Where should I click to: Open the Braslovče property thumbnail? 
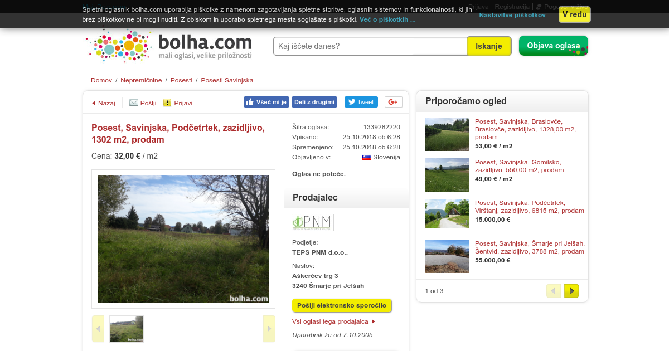[447, 134]
